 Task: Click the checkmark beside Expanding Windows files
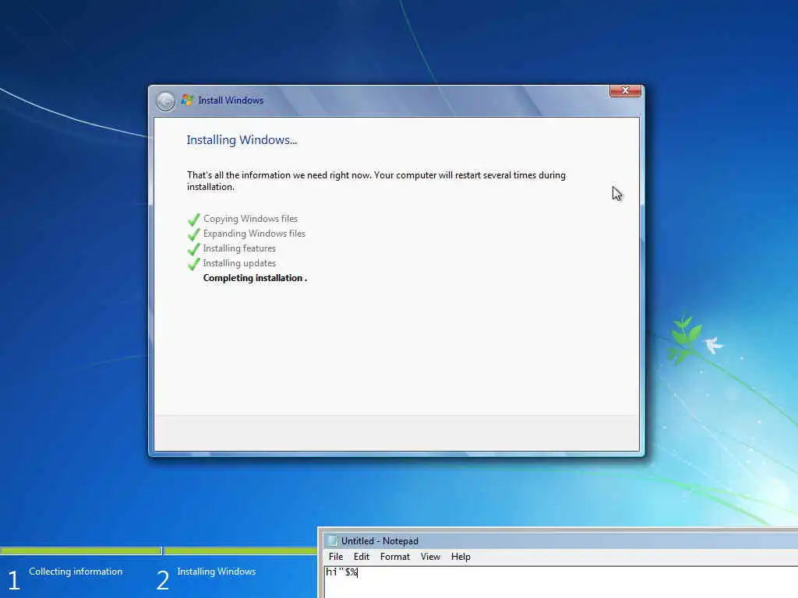[x=193, y=234]
